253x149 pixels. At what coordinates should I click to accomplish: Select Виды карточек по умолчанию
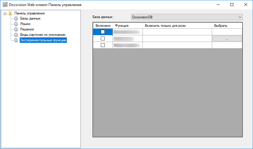(x=42, y=35)
